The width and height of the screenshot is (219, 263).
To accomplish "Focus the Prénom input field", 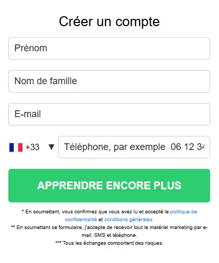I will click(109, 48).
